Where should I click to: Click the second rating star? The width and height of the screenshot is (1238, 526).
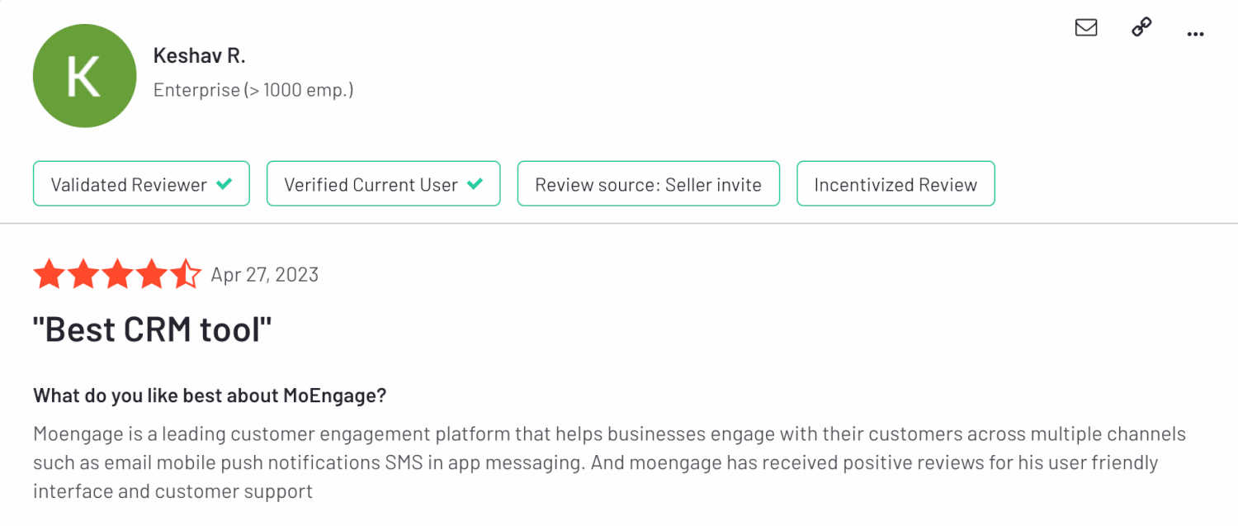(83, 274)
